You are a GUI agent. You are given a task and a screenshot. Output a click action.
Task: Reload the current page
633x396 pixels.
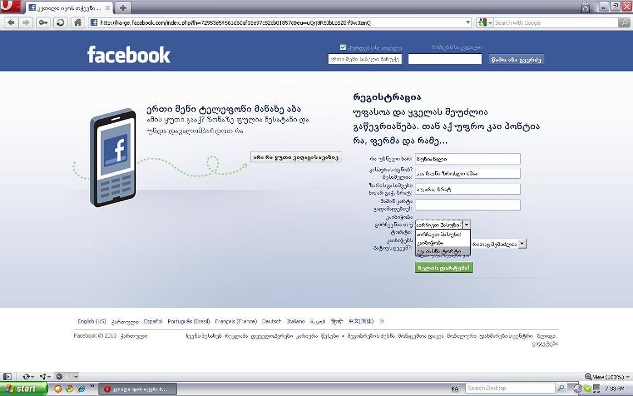tap(60, 23)
